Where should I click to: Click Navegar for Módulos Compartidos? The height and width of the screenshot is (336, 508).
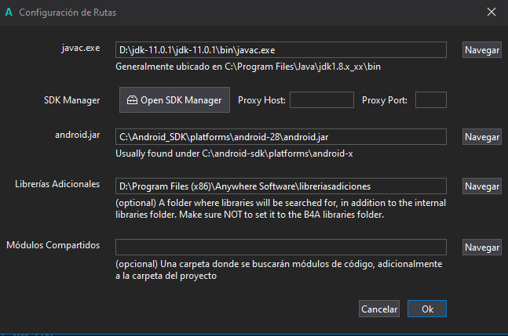point(482,247)
